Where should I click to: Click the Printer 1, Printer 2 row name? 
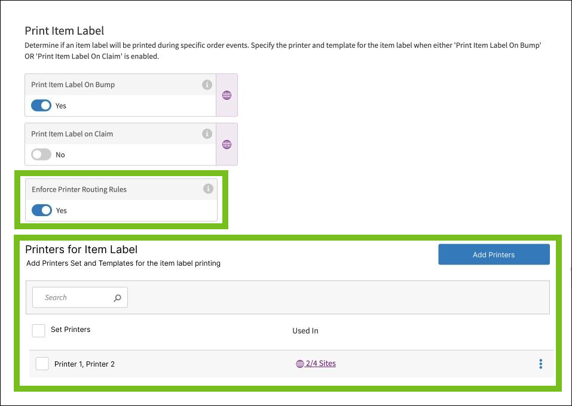click(x=84, y=364)
